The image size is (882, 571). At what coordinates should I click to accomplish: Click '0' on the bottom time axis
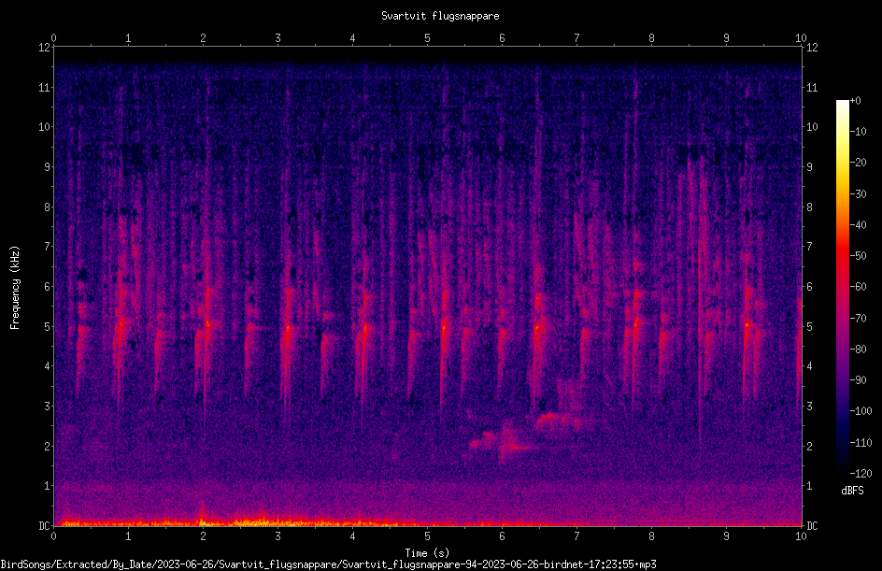tap(53, 536)
